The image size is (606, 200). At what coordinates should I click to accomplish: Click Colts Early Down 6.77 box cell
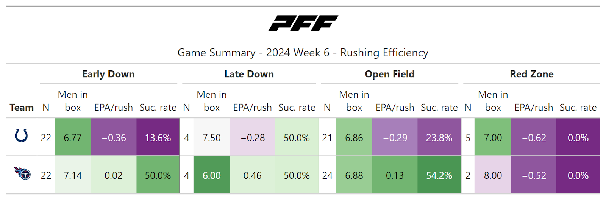pyautogui.click(x=73, y=137)
